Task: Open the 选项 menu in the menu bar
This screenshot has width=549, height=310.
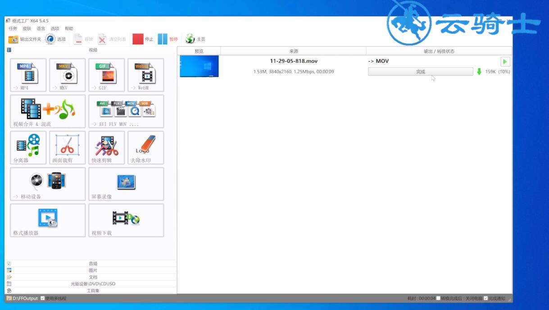Action: coord(54,28)
